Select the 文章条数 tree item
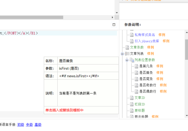The height and width of the screenshot is (131, 188). click(x=137, y=47)
